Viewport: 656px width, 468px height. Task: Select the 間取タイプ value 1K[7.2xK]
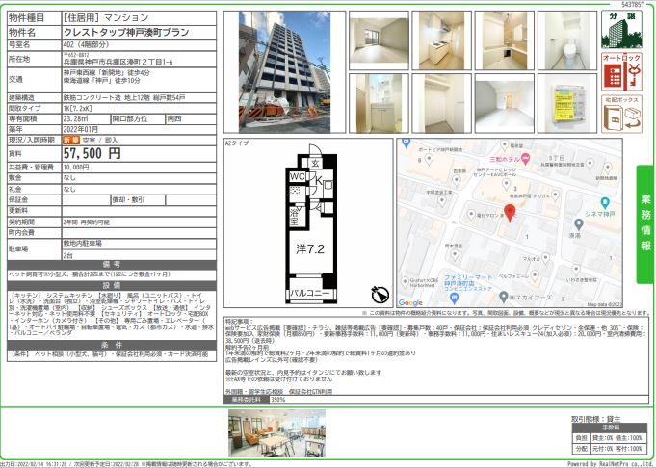coord(77,108)
